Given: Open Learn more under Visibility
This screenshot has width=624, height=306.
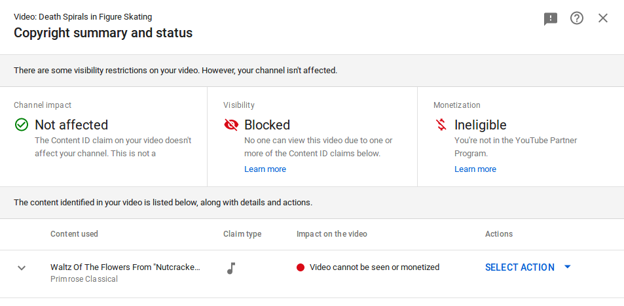Looking at the screenshot, I should click(265, 169).
